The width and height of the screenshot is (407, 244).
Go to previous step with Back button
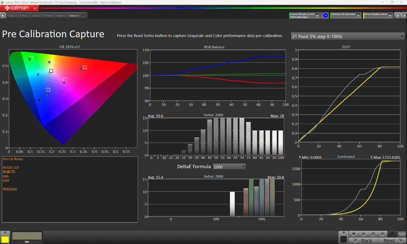click(x=363, y=240)
